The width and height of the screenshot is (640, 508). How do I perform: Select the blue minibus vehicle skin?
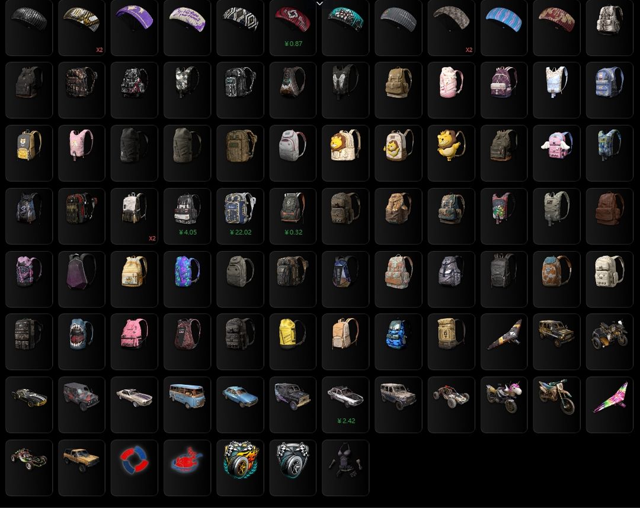[187, 405]
